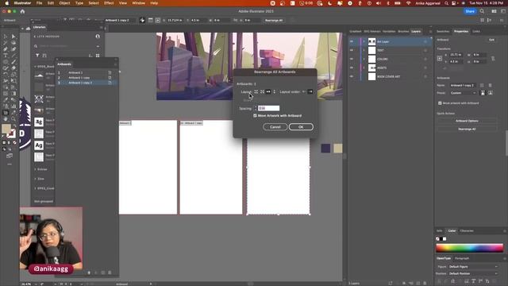
Task: Choose Grid by Row layout in the dialog
Action: (x=256, y=92)
